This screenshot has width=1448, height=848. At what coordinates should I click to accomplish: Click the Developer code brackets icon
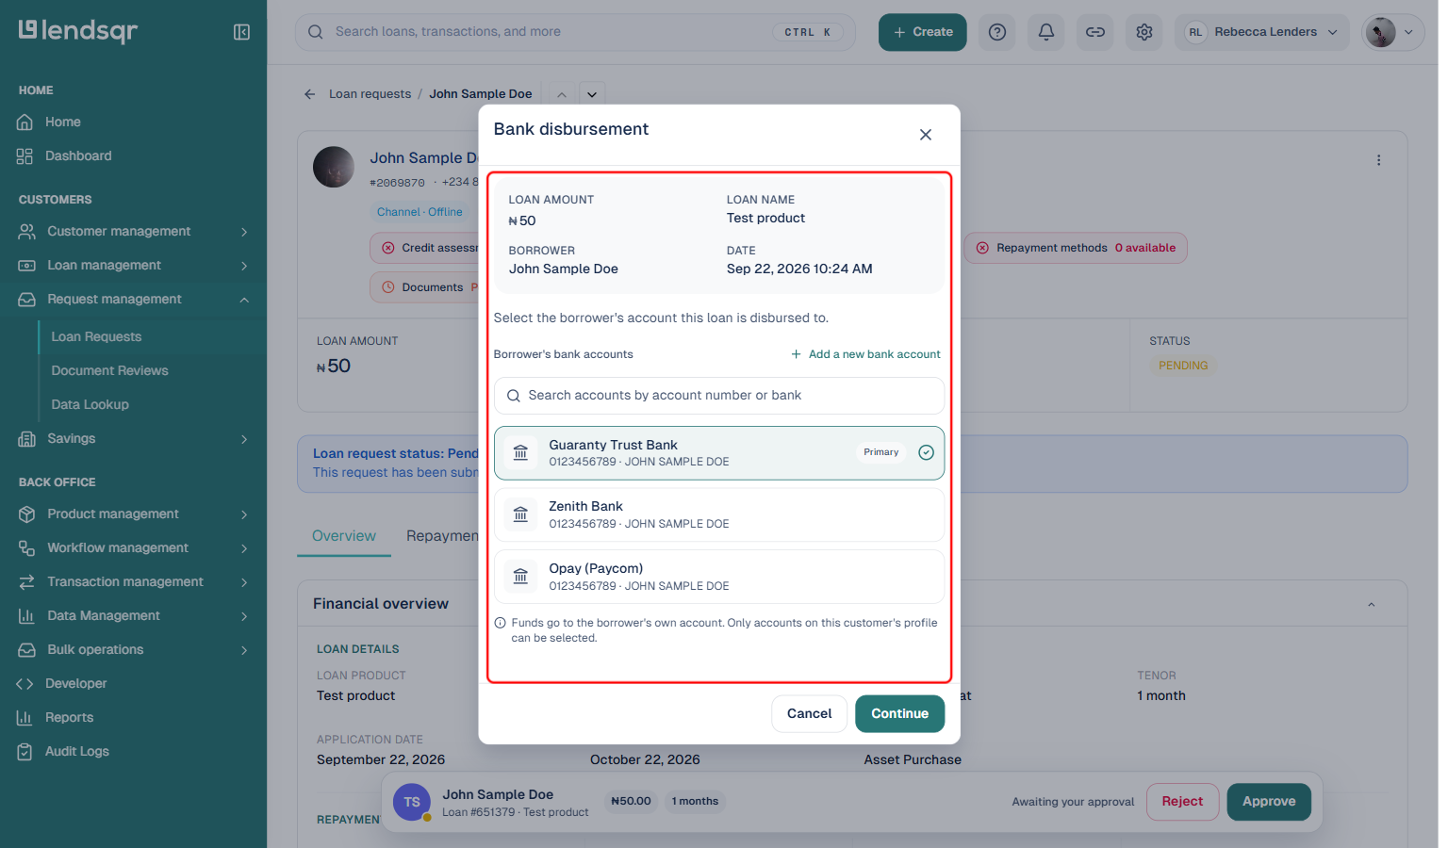click(x=25, y=684)
